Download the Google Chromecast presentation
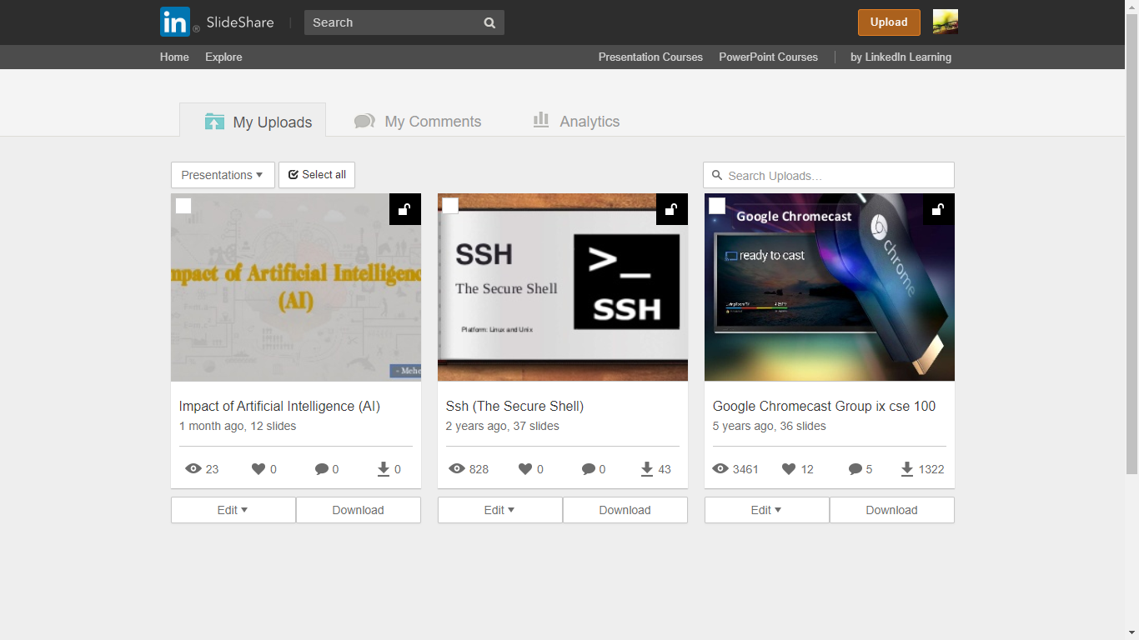The height and width of the screenshot is (640, 1139). point(892,510)
